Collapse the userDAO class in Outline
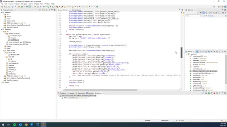 tap(187, 54)
